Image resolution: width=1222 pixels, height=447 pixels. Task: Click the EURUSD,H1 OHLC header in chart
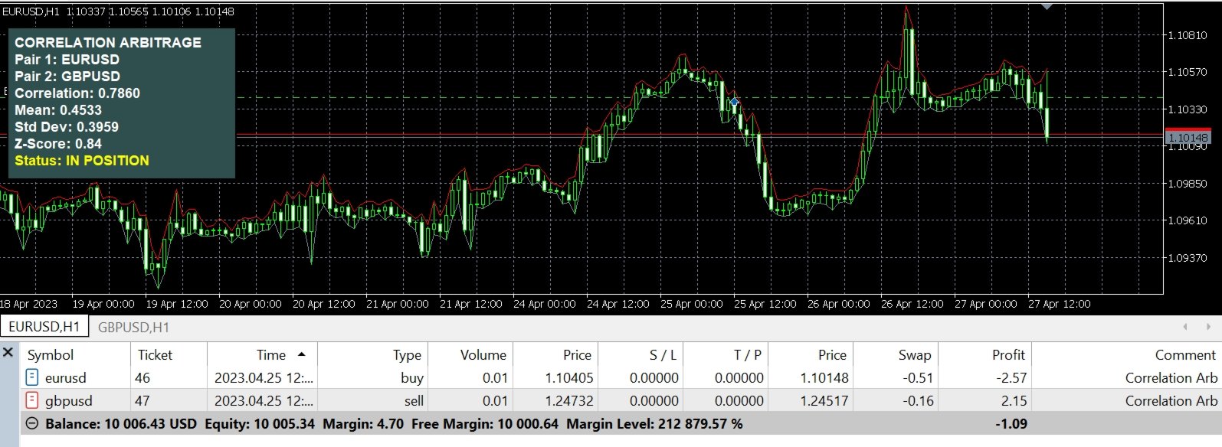pyautogui.click(x=118, y=11)
